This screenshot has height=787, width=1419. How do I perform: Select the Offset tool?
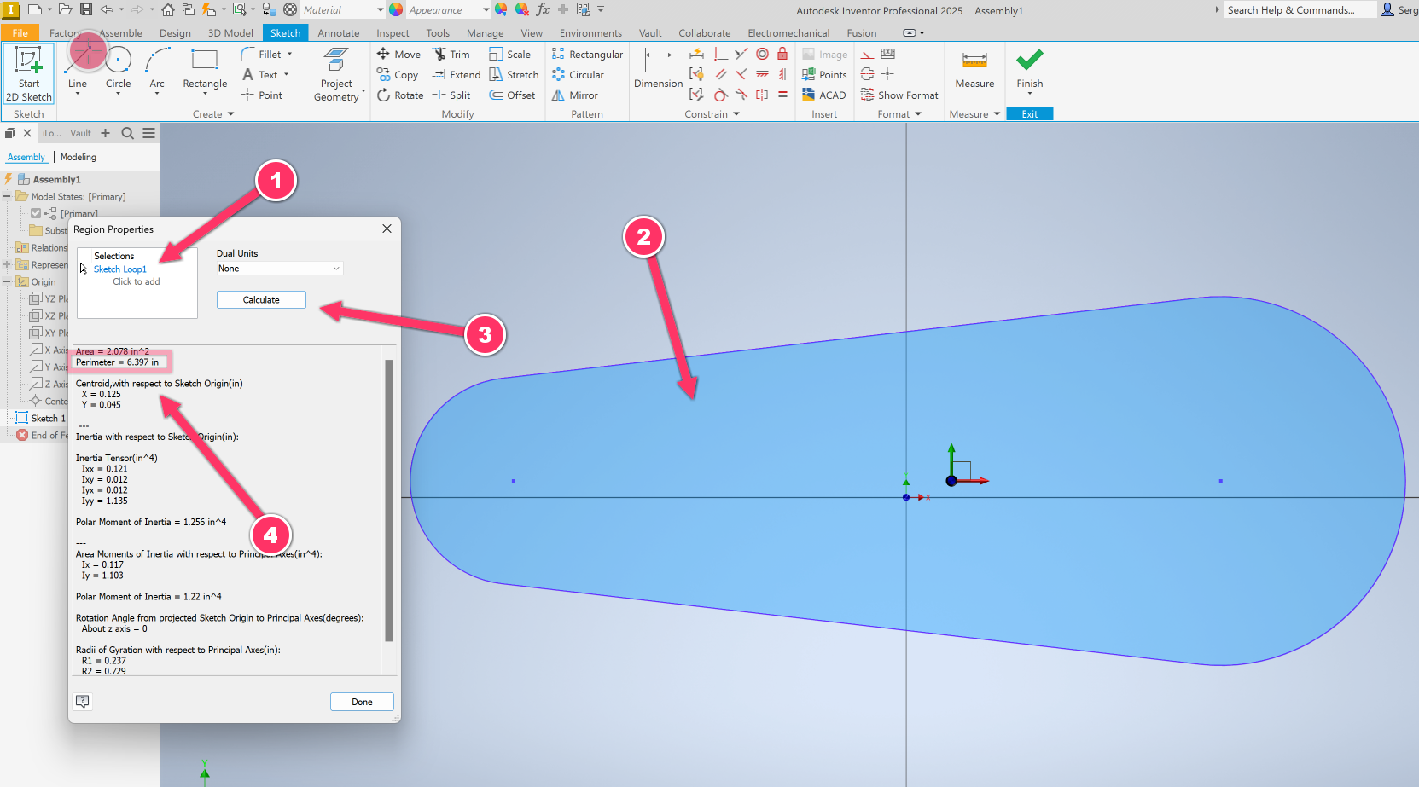pyautogui.click(x=512, y=95)
